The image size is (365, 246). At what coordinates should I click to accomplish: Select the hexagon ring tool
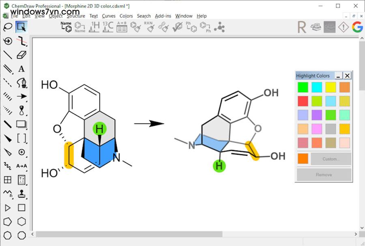[x=21, y=221]
